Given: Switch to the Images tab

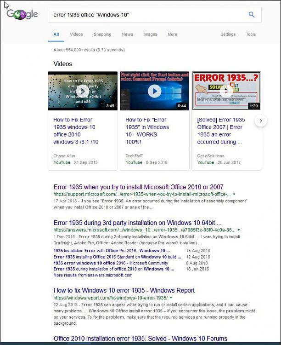Looking at the screenshot, I should click(151, 34).
